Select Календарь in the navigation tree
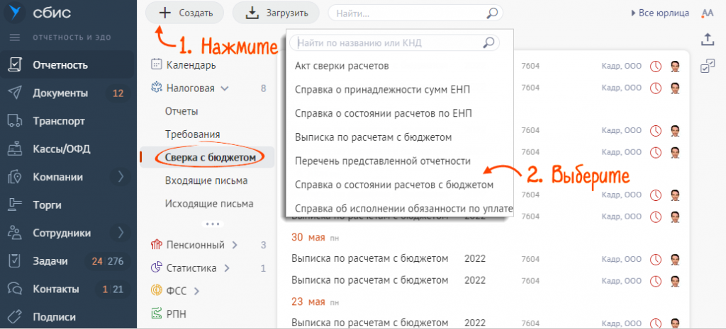The height and width of the screenshot is (329, 726). tap(190, 65)
